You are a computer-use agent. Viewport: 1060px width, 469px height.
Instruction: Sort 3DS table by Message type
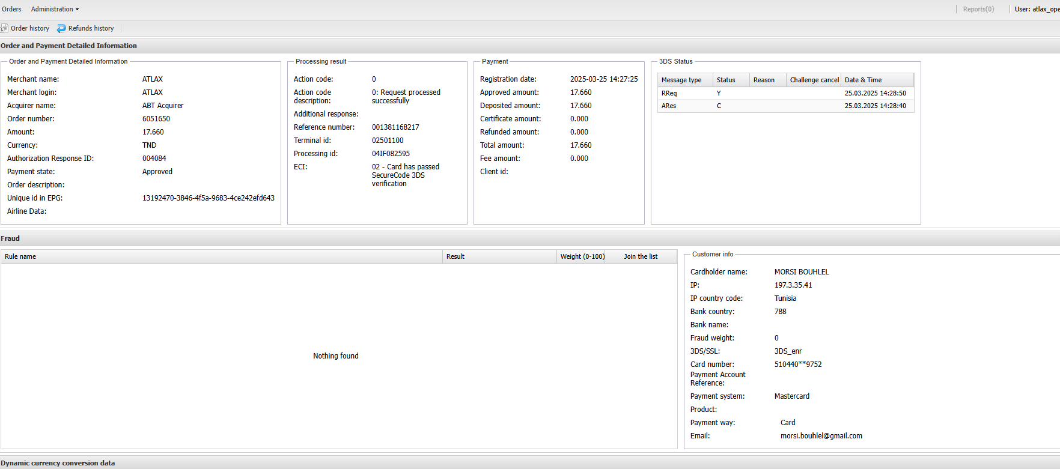tap(681, 80)
